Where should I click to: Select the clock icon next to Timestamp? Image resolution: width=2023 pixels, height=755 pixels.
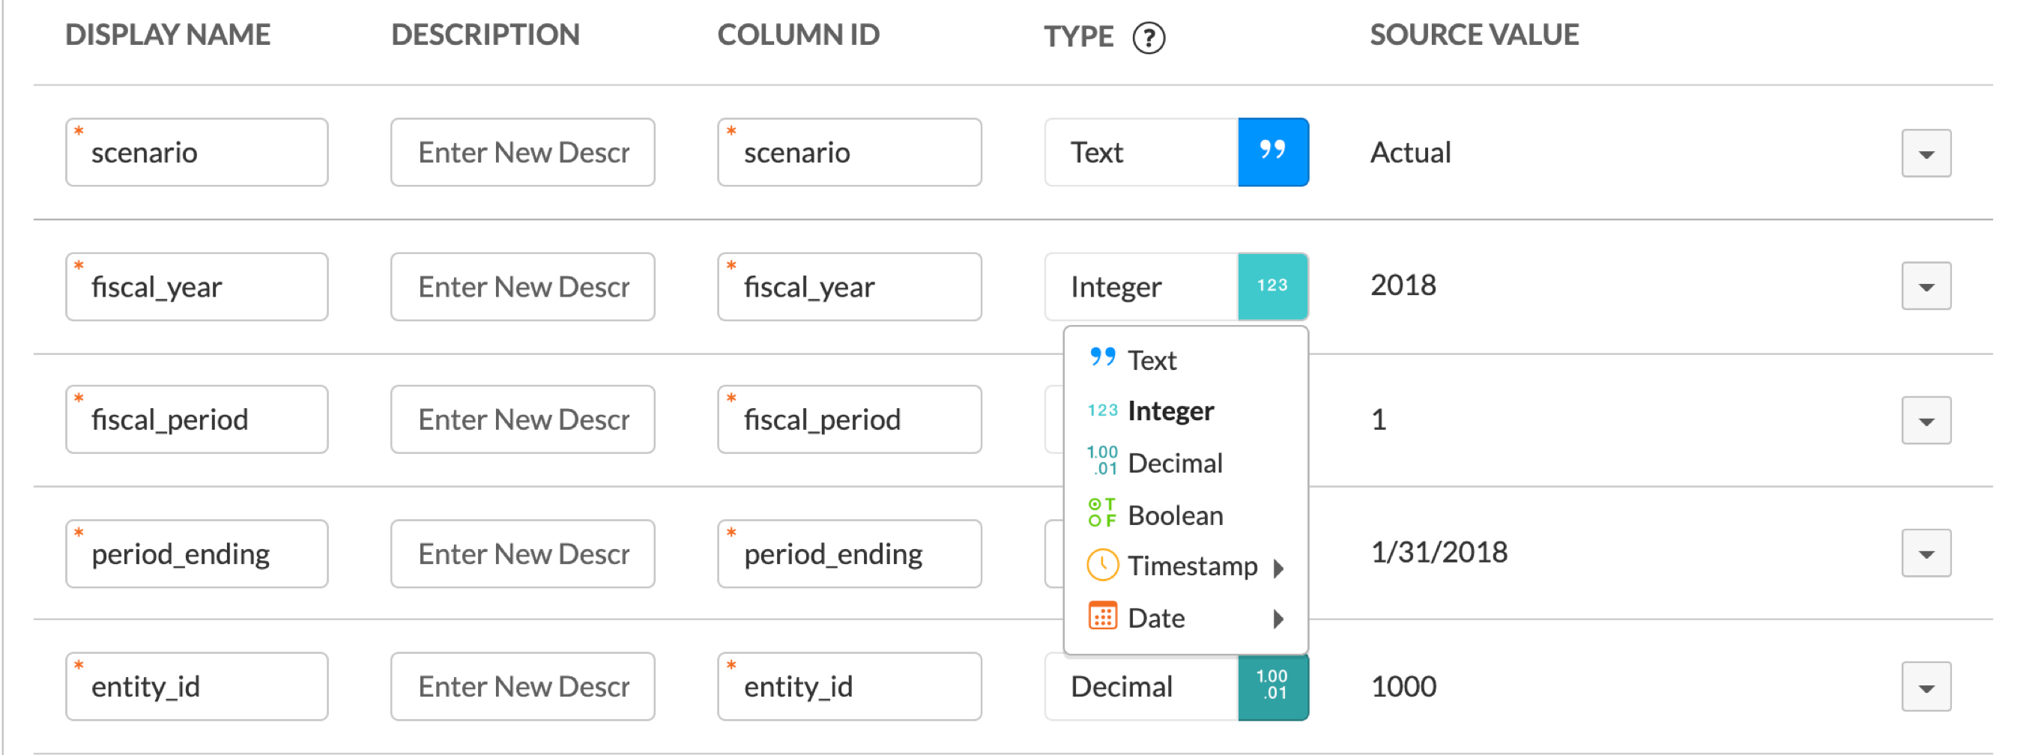coord(1102,566)
